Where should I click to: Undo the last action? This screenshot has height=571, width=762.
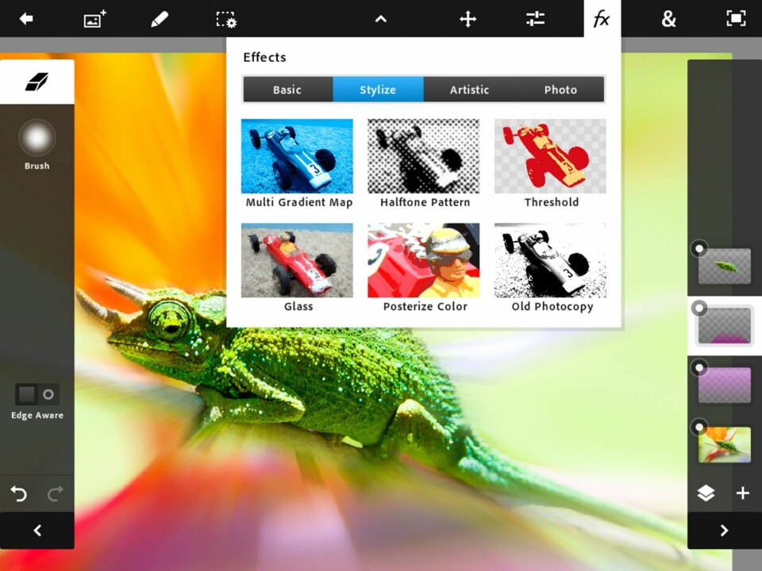click(18, 494)
